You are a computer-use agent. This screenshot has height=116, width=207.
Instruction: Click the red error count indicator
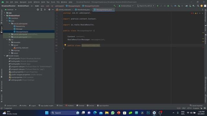click(192, 13)
